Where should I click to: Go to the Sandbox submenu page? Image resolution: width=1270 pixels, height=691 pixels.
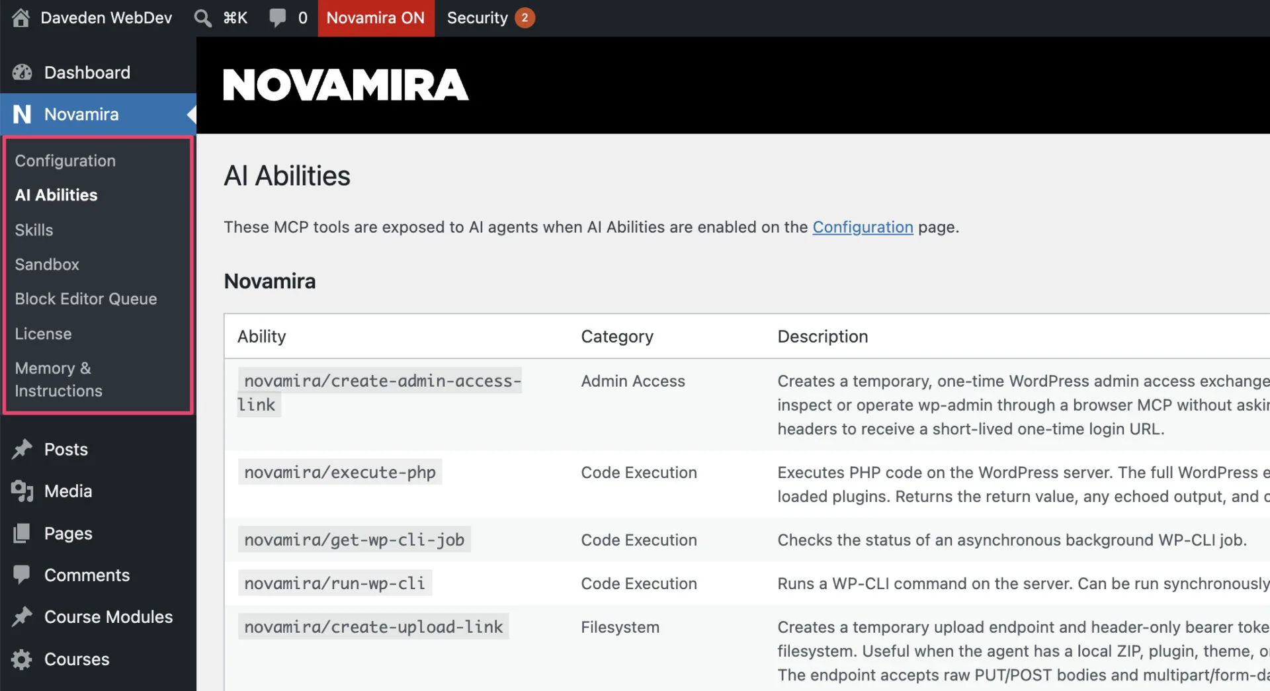tap(47, 264)
